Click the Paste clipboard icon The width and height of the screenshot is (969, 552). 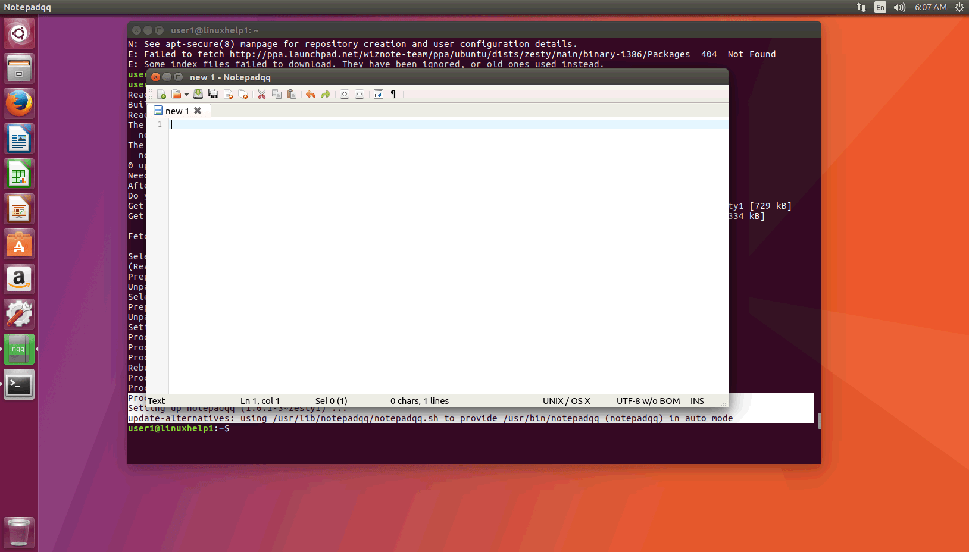(x=292, y=94)
